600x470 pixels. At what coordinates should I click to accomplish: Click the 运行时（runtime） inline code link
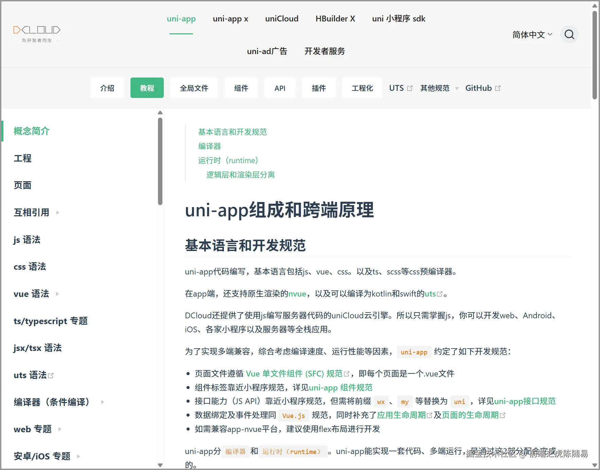(293, 452)
